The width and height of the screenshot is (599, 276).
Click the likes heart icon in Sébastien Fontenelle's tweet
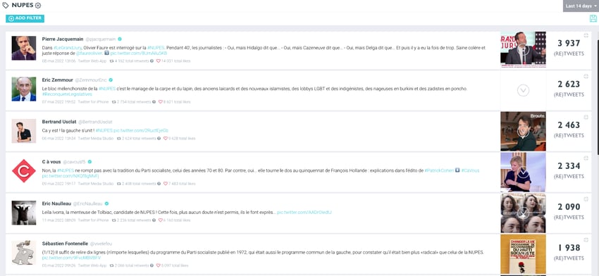click(x=159, y=265)
